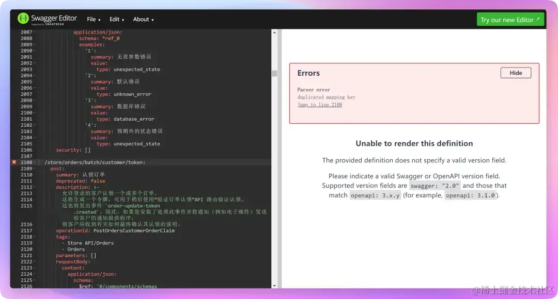The image size is (558, 299).
Task: Collapse the tags section at line 2118
Action: pyautogui.click(x=35, y=236)
